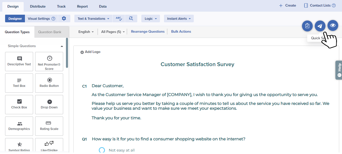Click the Rearrange Questions link

point(148,32)
